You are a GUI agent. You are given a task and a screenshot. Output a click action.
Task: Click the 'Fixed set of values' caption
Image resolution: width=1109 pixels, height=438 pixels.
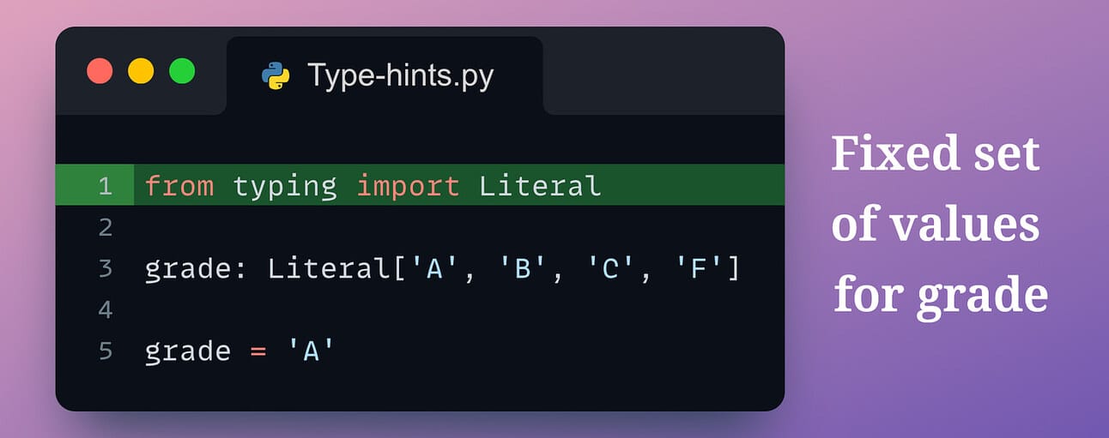(x=936, y=190)
